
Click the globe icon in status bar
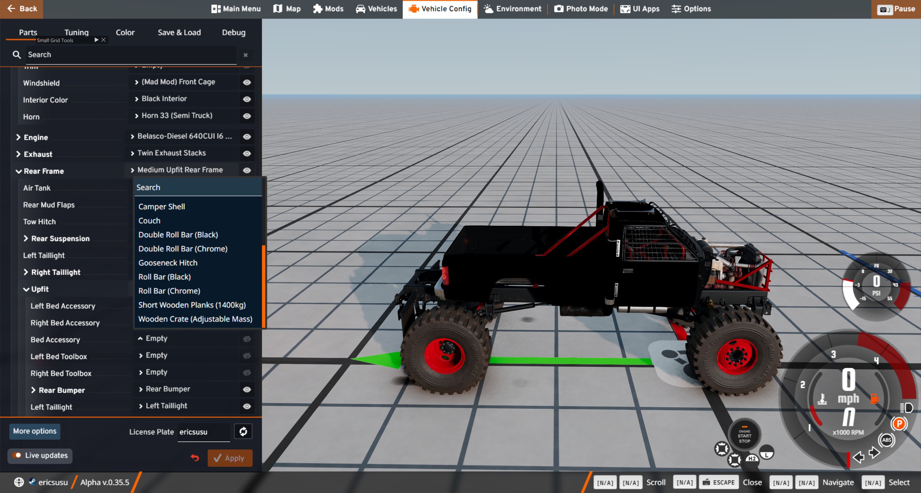pos(19,482)
